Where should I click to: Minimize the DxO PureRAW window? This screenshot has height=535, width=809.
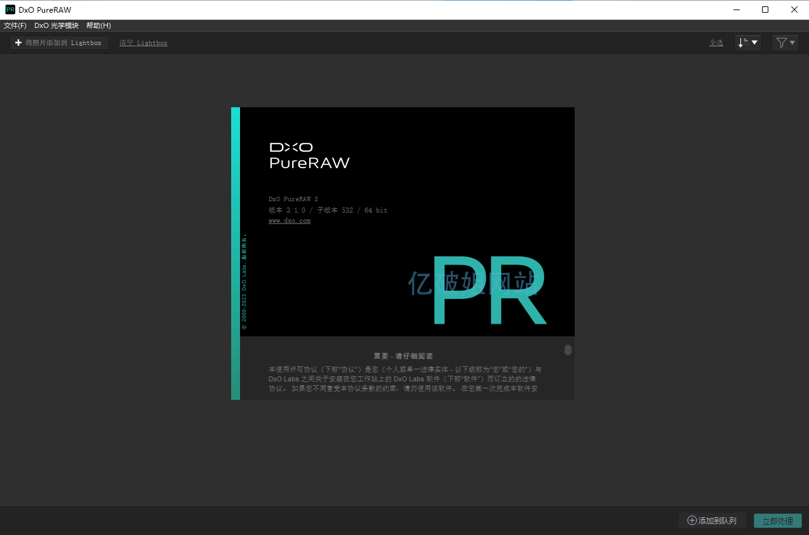click(x=736, y=10)
